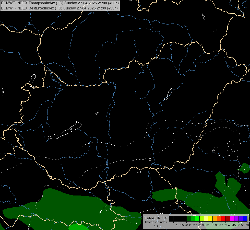Click the legend title ECMWF-INDEX ThompsonIndex °C

tap(156, 222)
